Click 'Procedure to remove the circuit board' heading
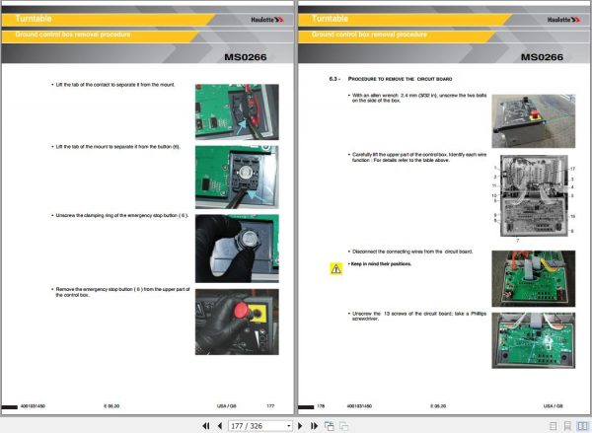The width and height of the screenshot is (592, 433). (400, 79)
